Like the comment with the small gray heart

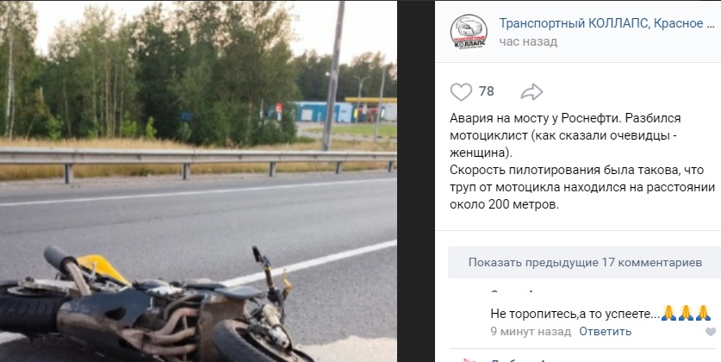[x=711, y=331]
